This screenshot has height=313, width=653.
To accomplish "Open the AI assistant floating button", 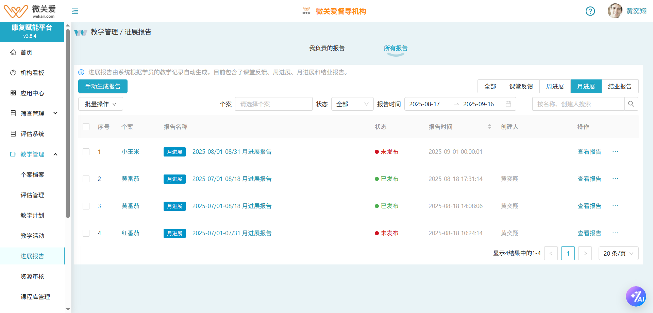I will (636, 296).
